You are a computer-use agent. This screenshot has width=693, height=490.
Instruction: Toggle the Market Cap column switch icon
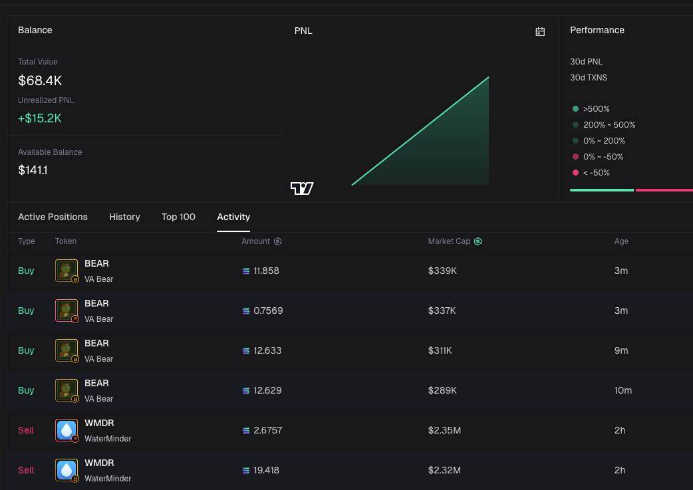click(478, 241)
